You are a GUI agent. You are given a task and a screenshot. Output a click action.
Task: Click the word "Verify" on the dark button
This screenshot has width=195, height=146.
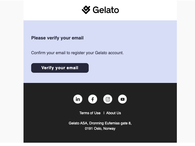click(x=48, y=68)
